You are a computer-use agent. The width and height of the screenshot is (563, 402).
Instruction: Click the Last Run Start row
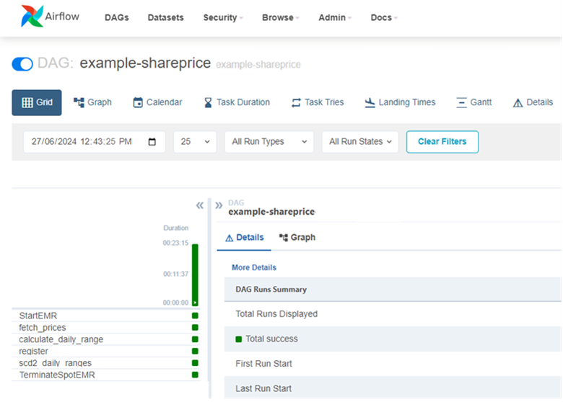click(x=393, y=388)
